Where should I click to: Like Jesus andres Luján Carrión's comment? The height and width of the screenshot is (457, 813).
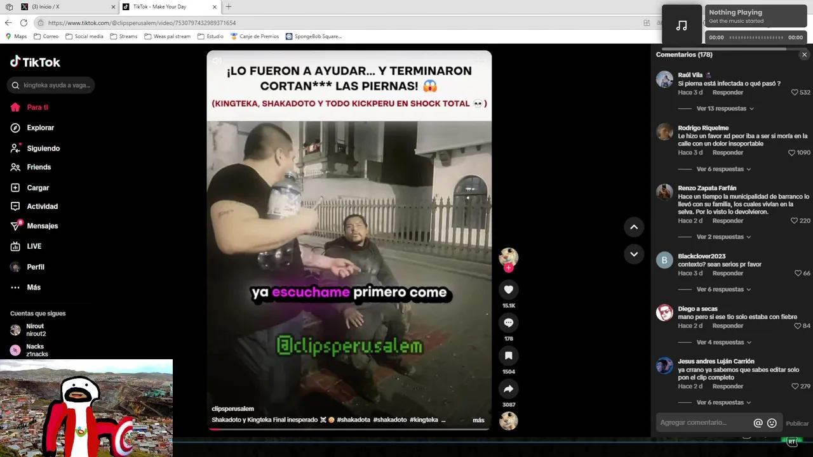[795, 387]
